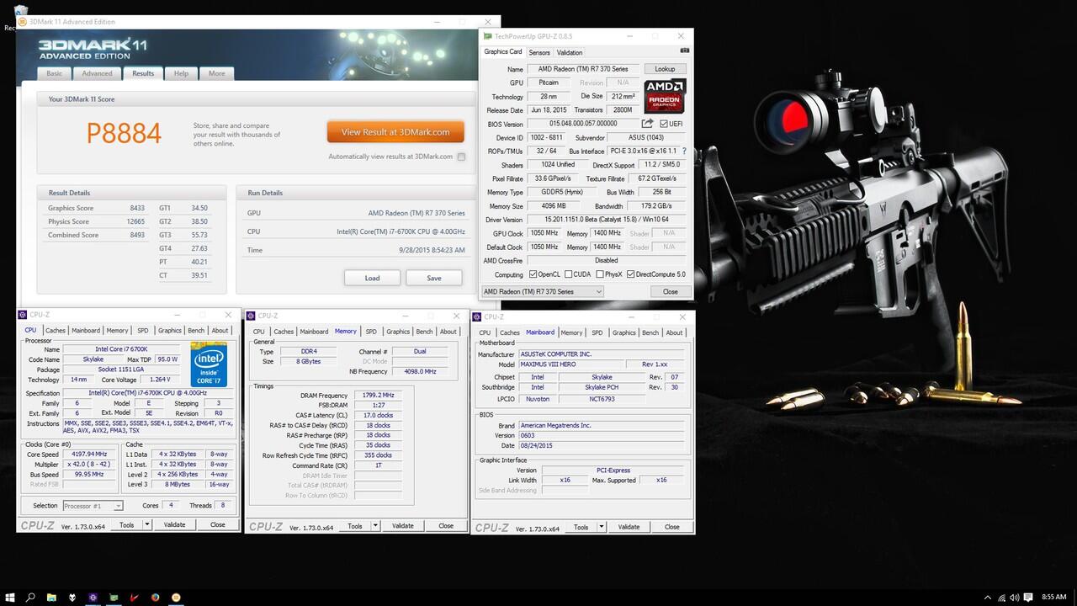Open the Help tab in 3DMark 11

181,73
